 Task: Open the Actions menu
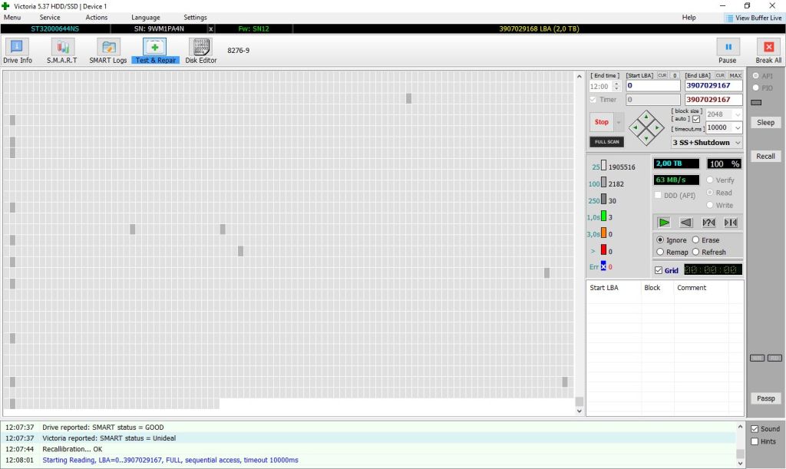pos(96,18)
